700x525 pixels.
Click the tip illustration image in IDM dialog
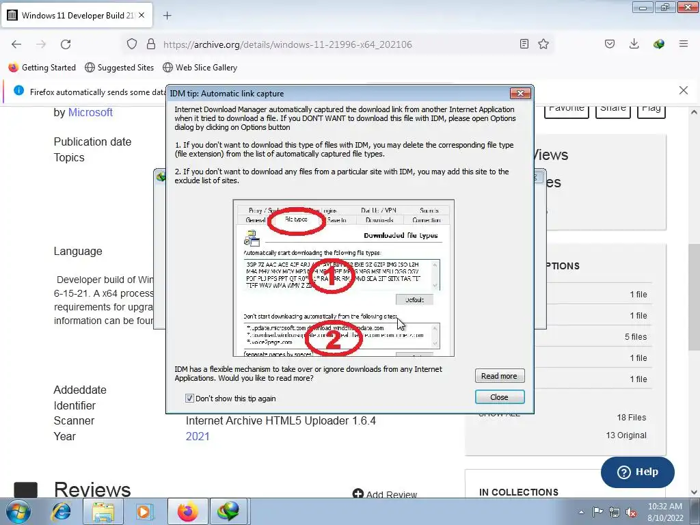tap(344, 278)
